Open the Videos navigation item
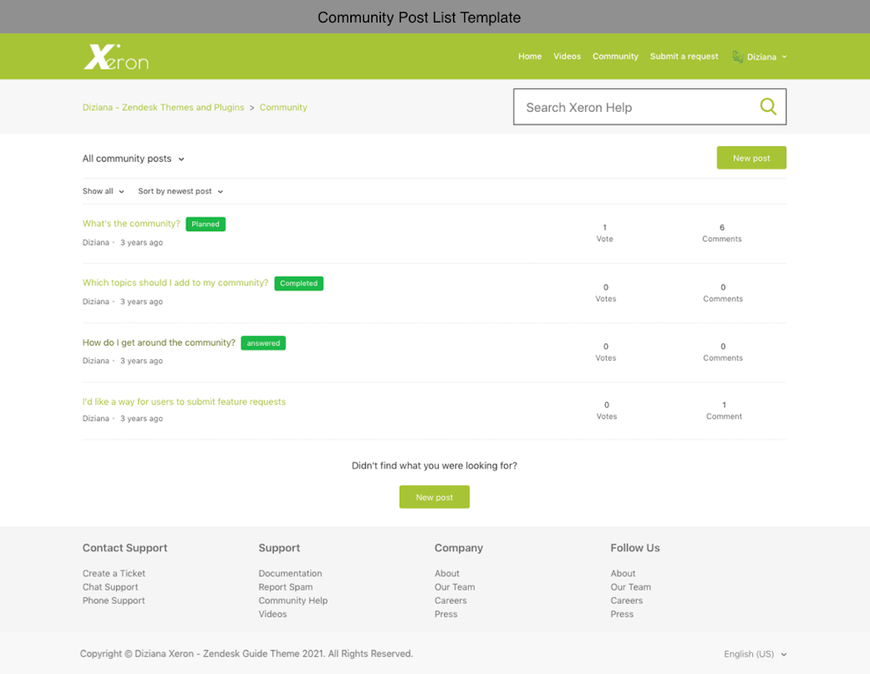The image size is (870, 674). coord(567,57)
